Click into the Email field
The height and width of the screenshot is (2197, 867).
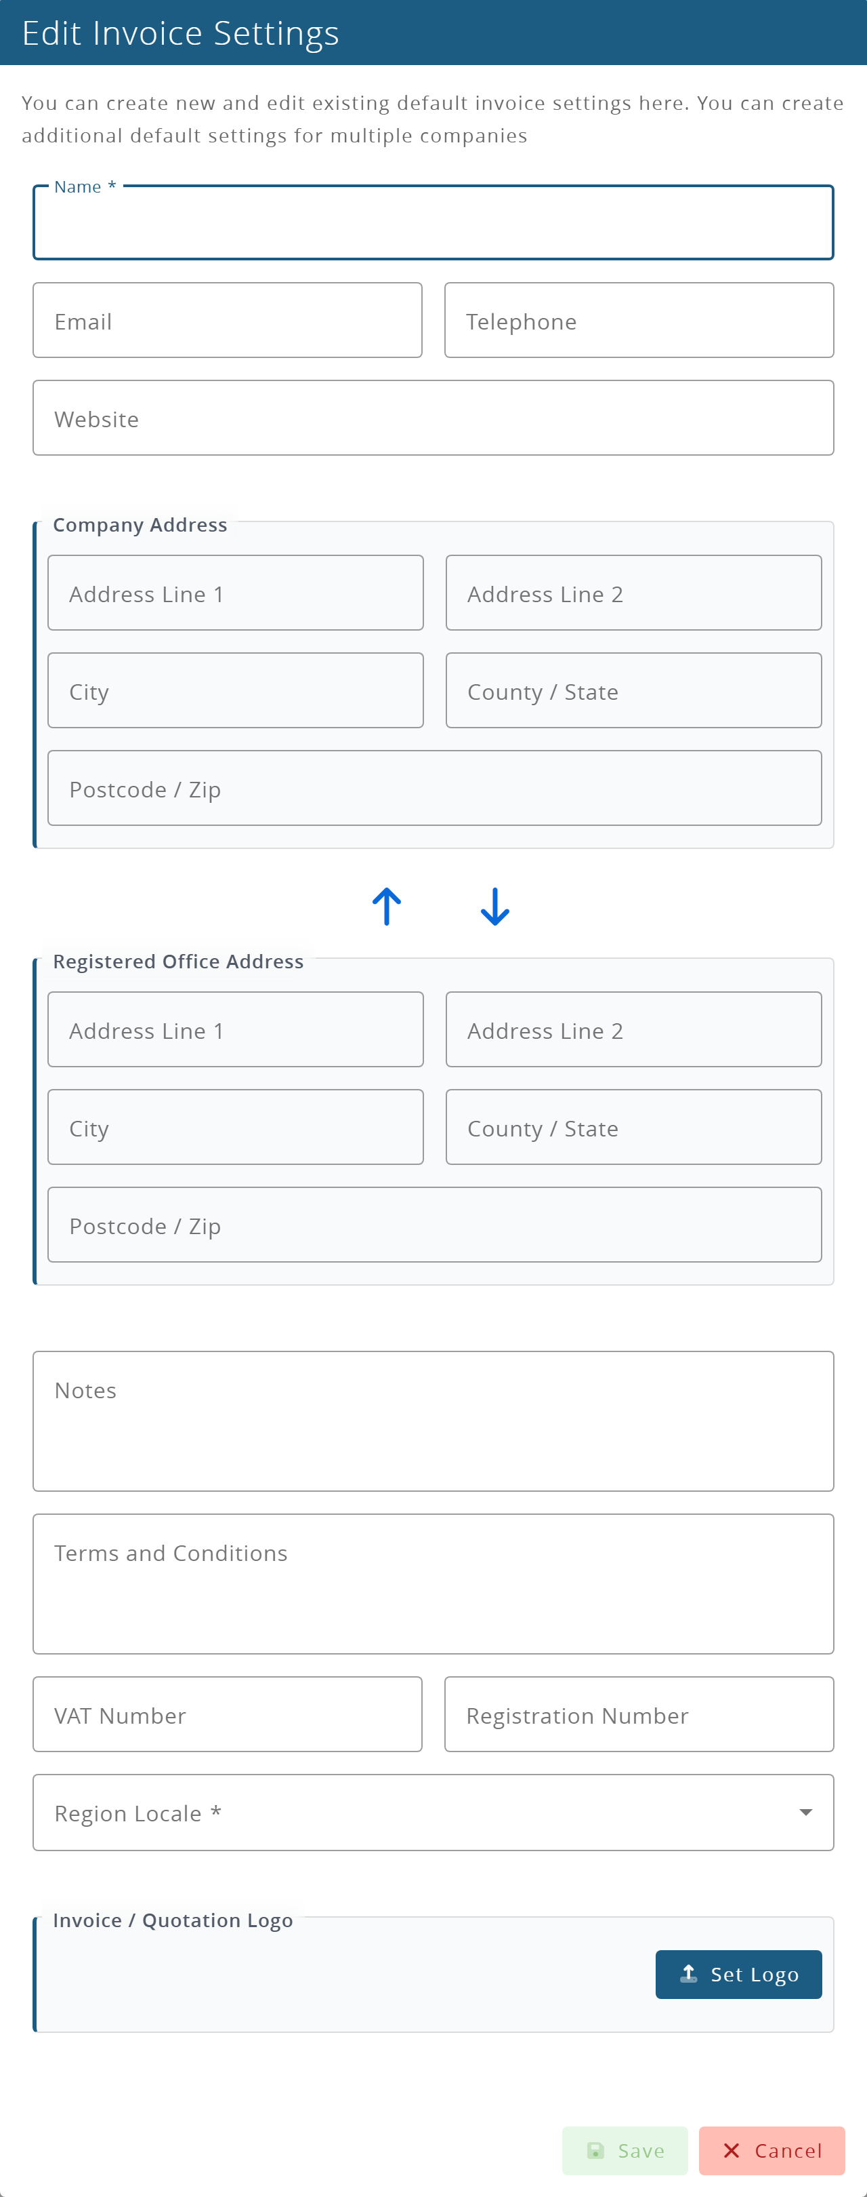[228, 321]
